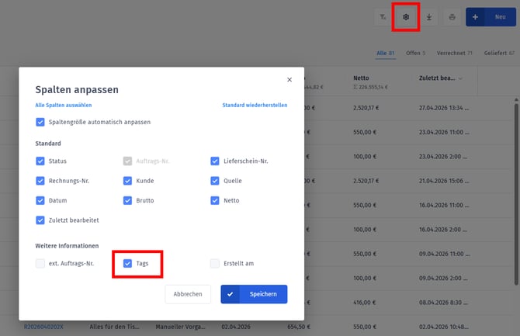Click the 21.04.2026 15:06 cell
This screenshot has width=520, height=336.
point(444,181)
